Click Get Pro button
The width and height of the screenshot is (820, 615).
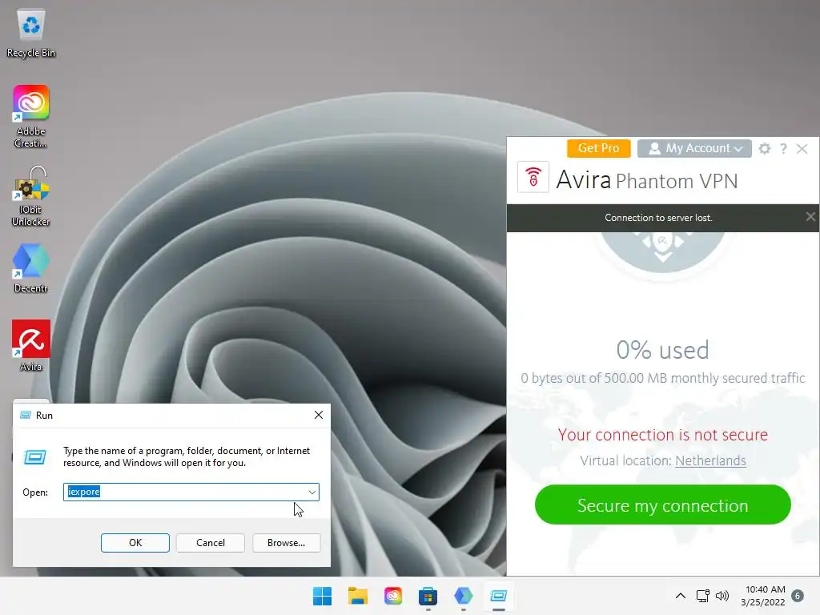tap(599, 148)
